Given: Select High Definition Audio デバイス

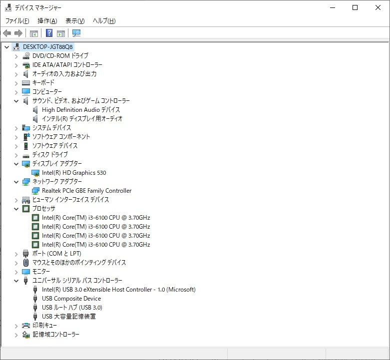Looking at the screenshot, I should click(x=81, y=110).
